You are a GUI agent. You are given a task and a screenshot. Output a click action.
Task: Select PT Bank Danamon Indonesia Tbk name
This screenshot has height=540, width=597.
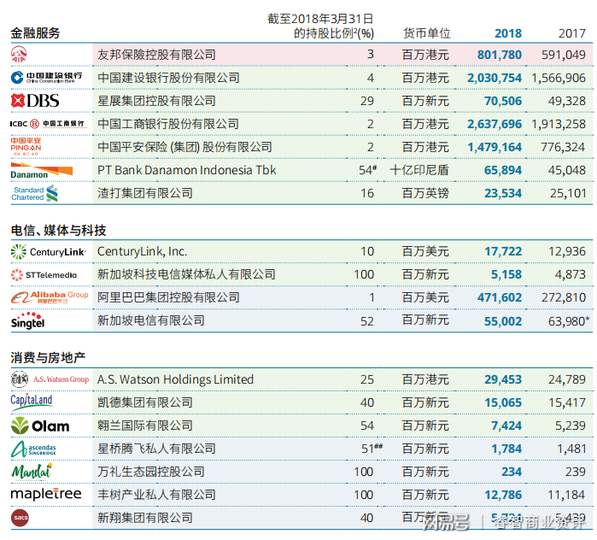point(186,170)
